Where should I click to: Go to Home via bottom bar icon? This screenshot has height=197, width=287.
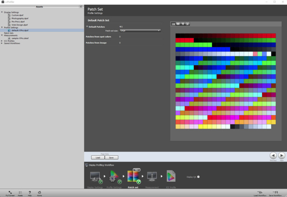point(39,192)
